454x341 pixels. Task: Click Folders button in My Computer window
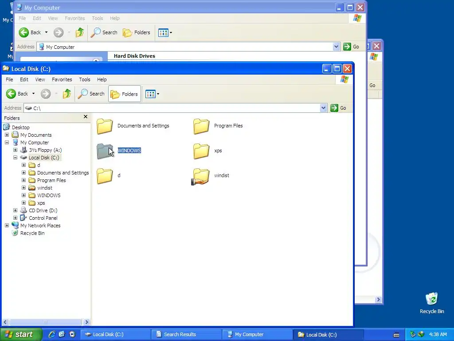pos(137,32)
